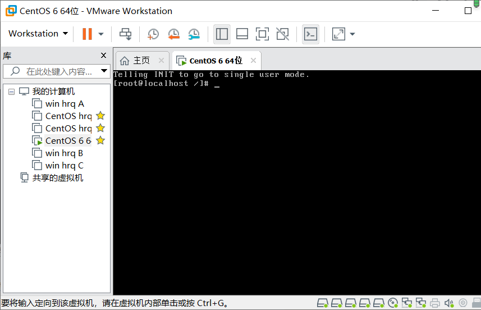Click the home icon on the 主页 tab
The height and width of the screenshot is (310, 481).
point(124,61)
